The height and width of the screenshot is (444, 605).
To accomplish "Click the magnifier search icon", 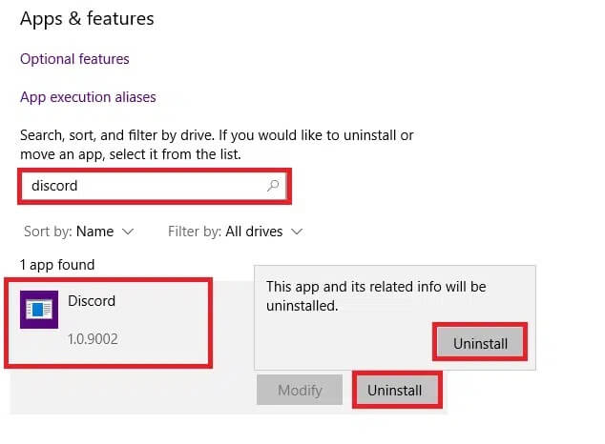I will coord(273,186).
